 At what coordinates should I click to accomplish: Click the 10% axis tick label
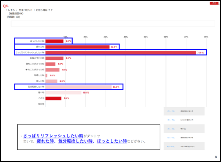(65, 37)
